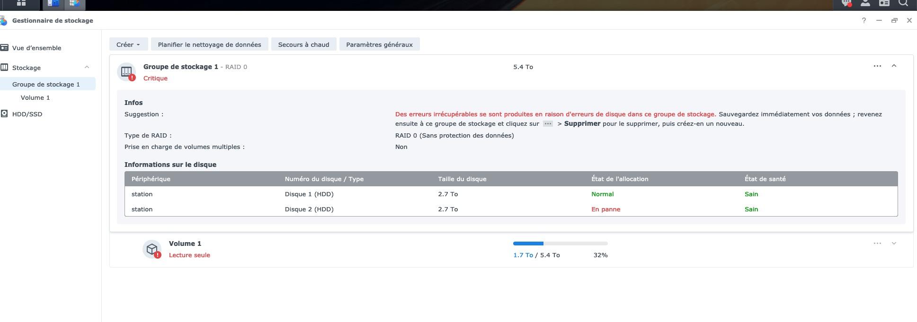Open the DSM main menu grid icon
The height and width of the screenshot is (322, 917).
coord(21,3)
